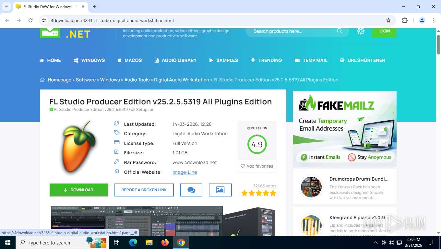Open site settings gear icon
Image resolution: width=441 pixels, height=249 pixels.
point(361,31)
